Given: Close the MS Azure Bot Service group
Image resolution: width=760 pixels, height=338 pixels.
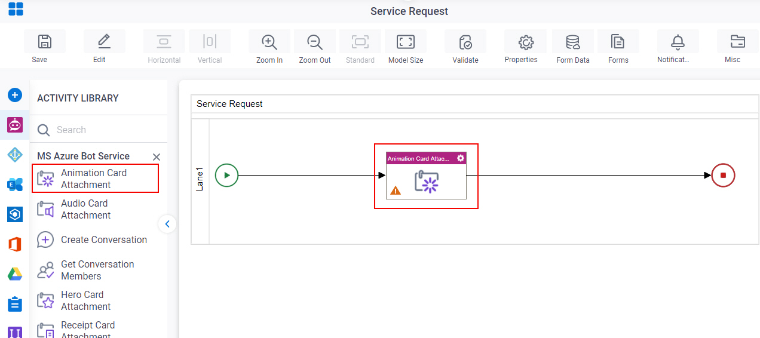Looking at the screenshot, I should point(157,157).
